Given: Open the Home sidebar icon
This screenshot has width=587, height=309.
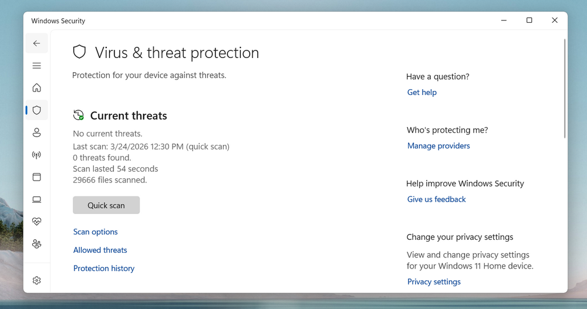Looking at the screenshot, I should click(x=36, y=88).
